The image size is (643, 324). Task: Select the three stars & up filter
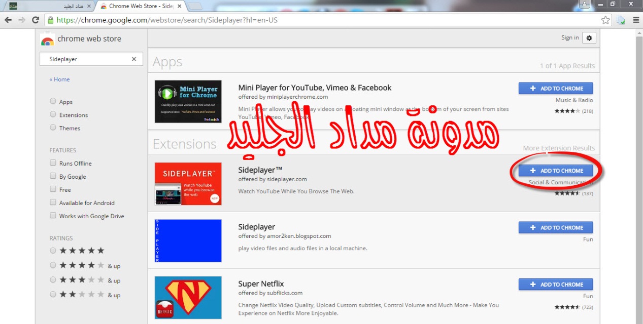(53, 280)
